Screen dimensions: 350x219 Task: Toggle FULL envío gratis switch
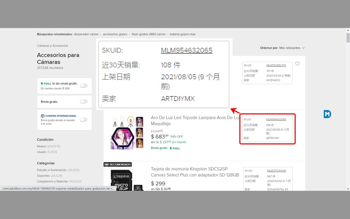(84, 86)
